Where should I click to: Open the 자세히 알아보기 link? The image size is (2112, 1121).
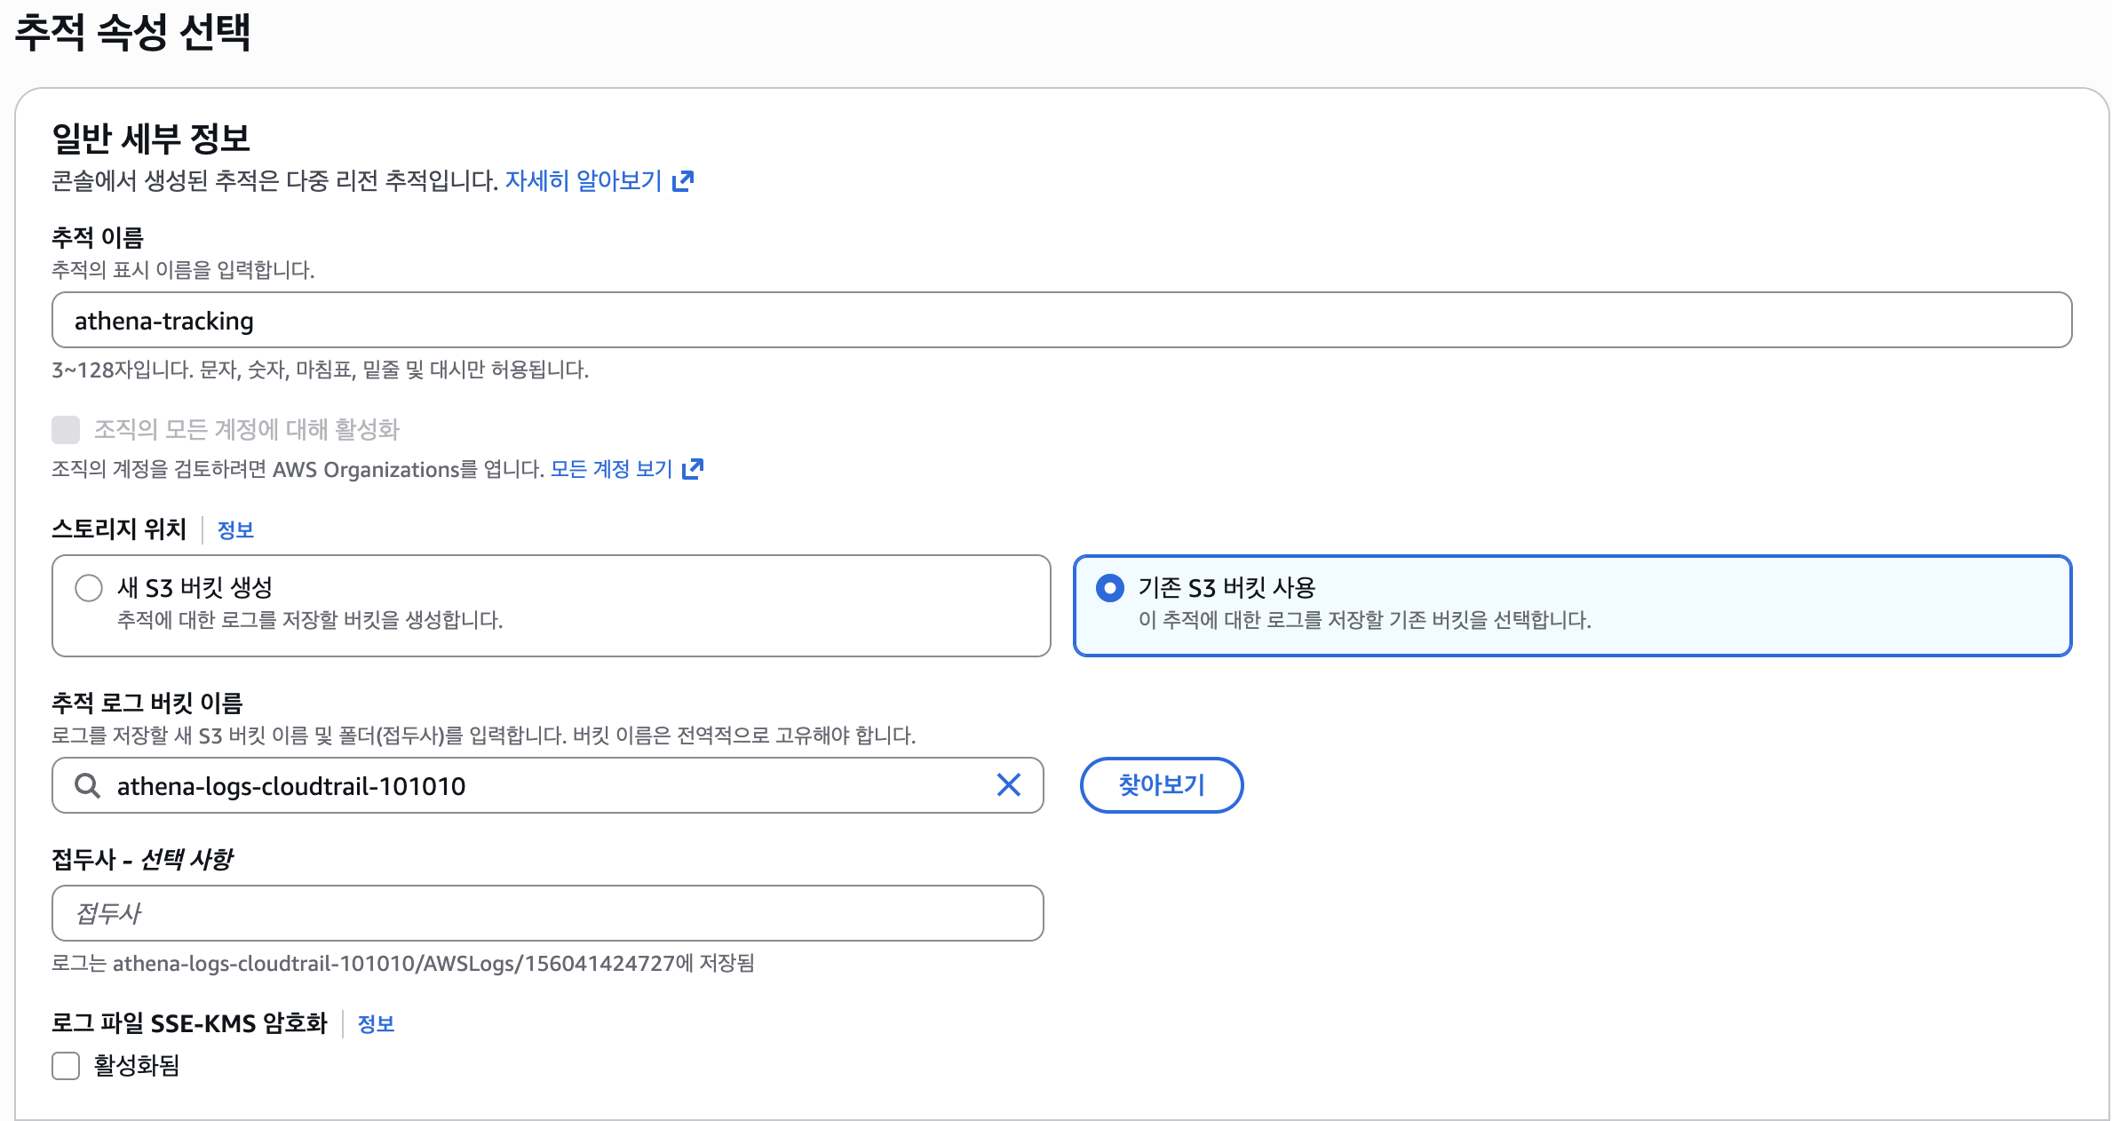(584, 181)
